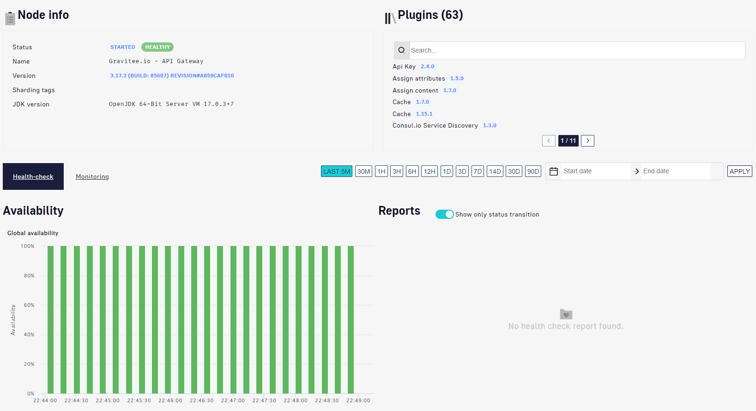Select the 3H time range
Image resolution: width=756 pixels, height=411 pixels.
tap(397, 171)
